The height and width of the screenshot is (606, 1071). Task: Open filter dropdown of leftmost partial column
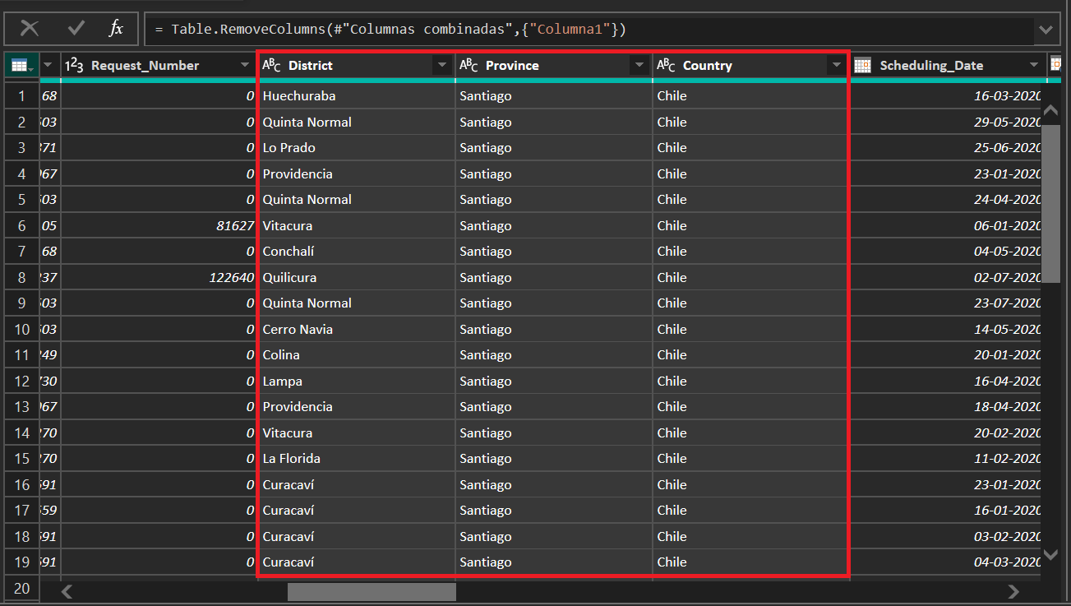(x=48, y=65)
